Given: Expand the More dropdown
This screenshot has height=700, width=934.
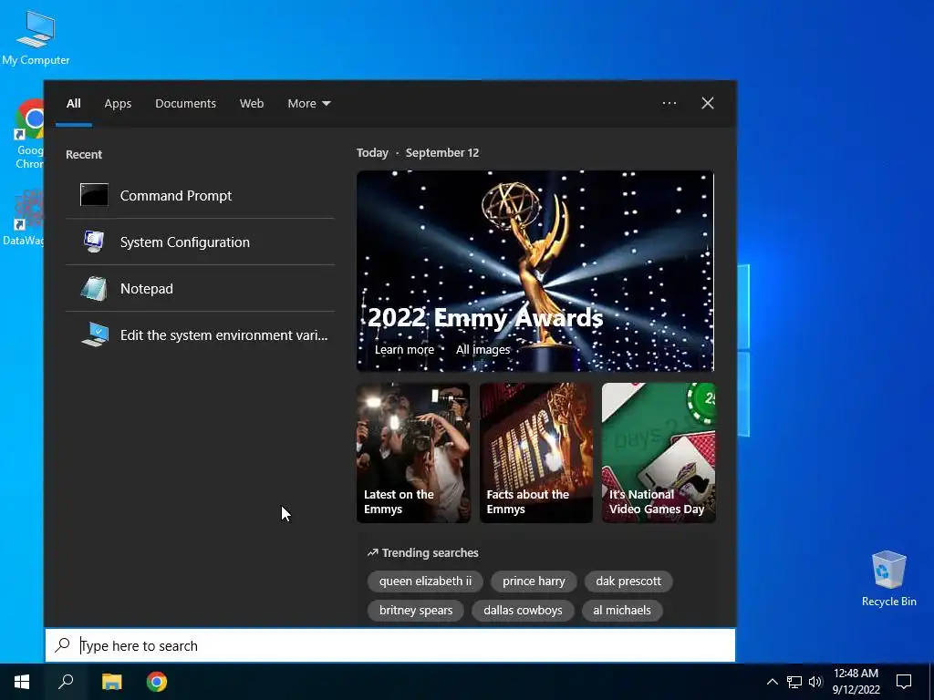Looking at the screenshot, I should pyautogui.click(x=308, y=104).
